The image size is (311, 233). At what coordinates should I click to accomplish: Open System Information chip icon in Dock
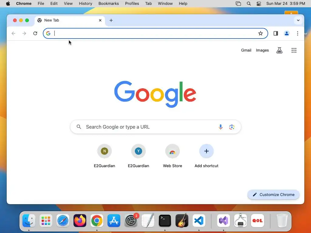(x=241, y=221)
